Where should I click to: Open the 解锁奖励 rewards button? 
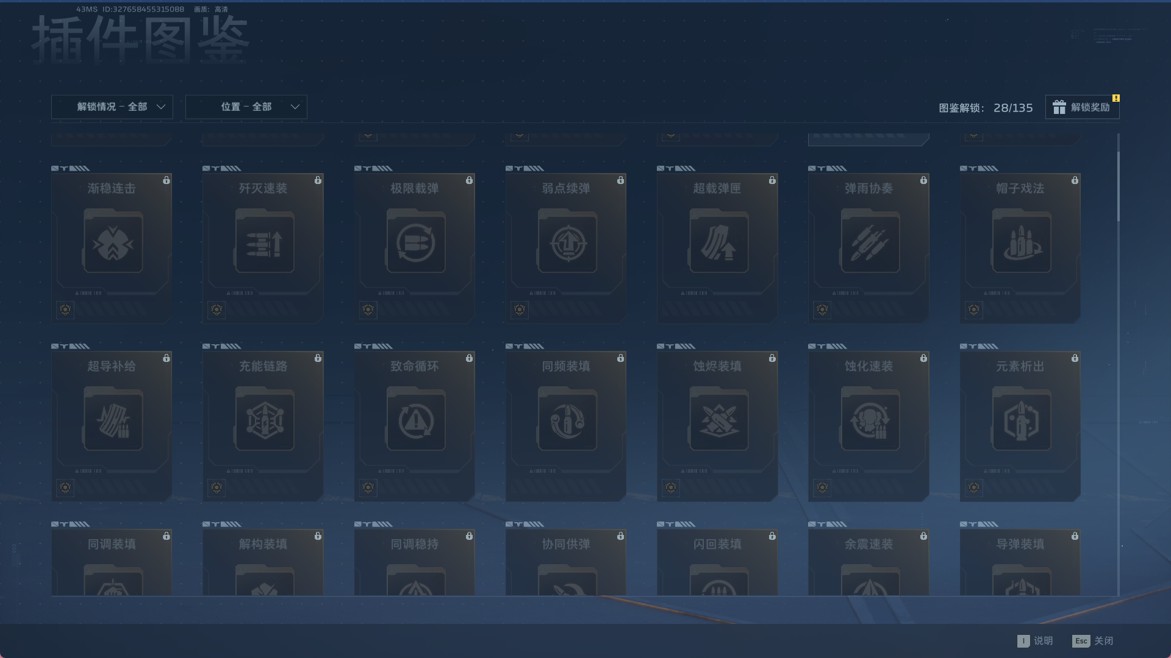1082,107
